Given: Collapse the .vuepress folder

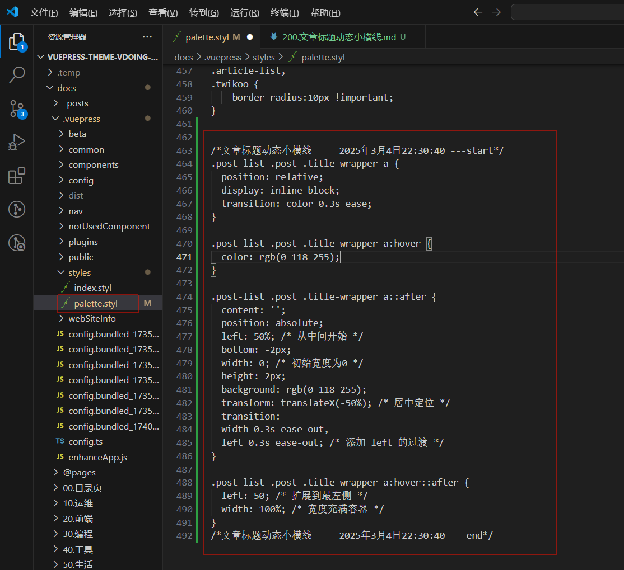Looking at the screenshot, I should 98,119.
